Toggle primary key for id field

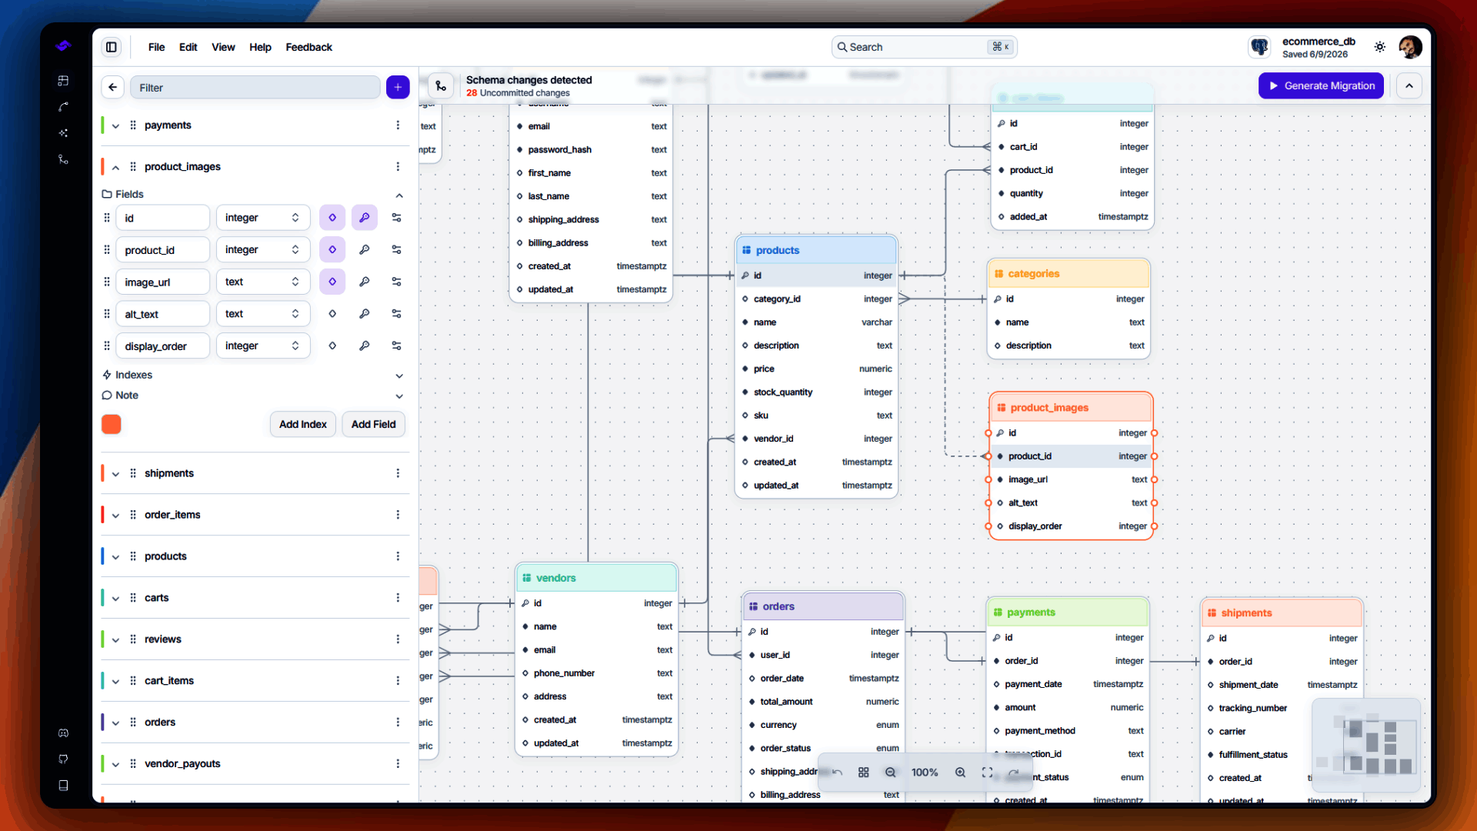click(x=364, y=218)
